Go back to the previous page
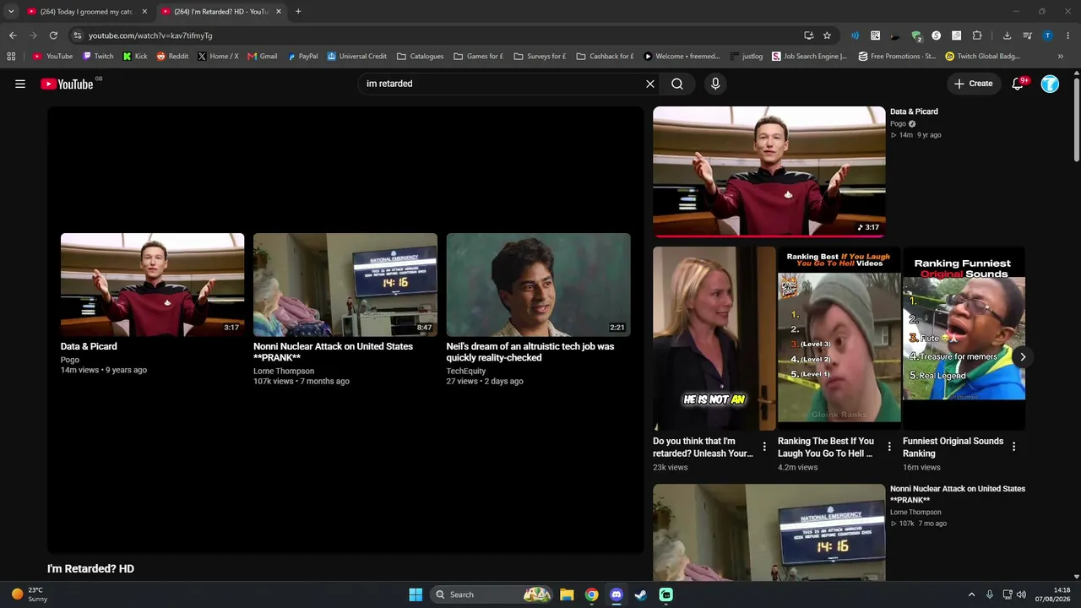 click(x=13, y=35)
